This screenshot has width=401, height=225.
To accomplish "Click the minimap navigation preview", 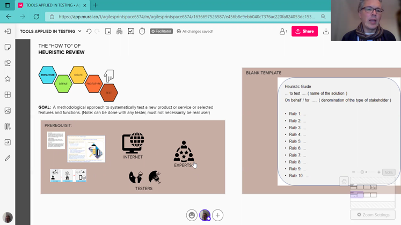I will (373, 192).
